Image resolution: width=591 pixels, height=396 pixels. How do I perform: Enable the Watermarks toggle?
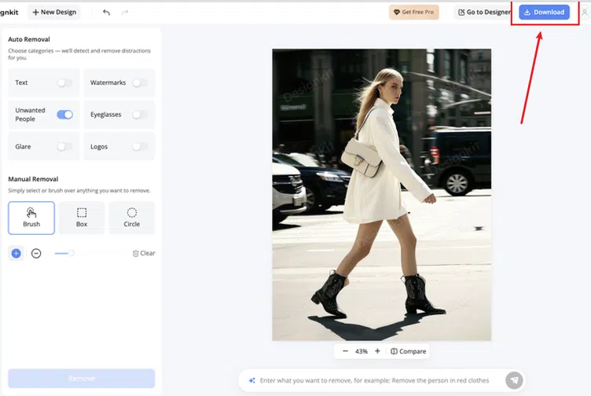pyautogui.click(x=140, y=82)
